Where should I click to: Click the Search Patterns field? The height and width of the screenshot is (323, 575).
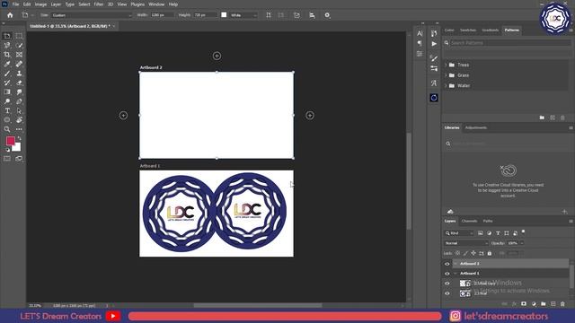coord(510,43)
